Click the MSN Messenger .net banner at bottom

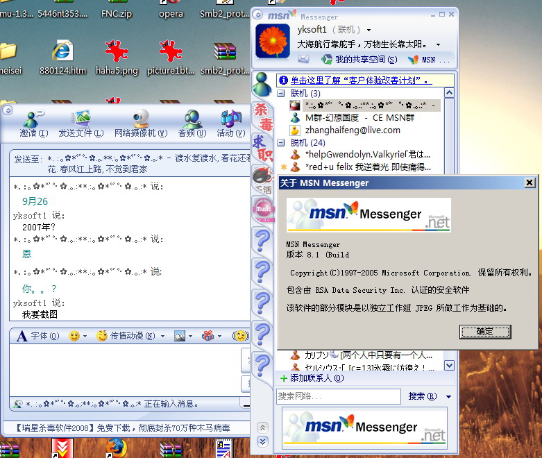tap(364, 427)
